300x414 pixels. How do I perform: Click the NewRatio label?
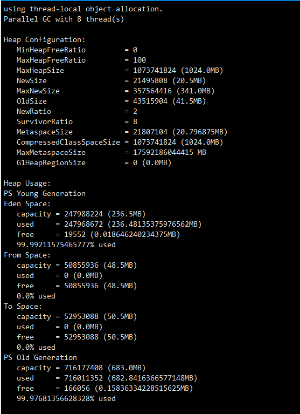34,111
